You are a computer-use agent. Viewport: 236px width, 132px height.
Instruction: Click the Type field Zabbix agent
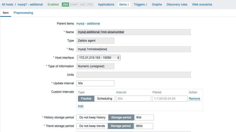coord(95,41)
